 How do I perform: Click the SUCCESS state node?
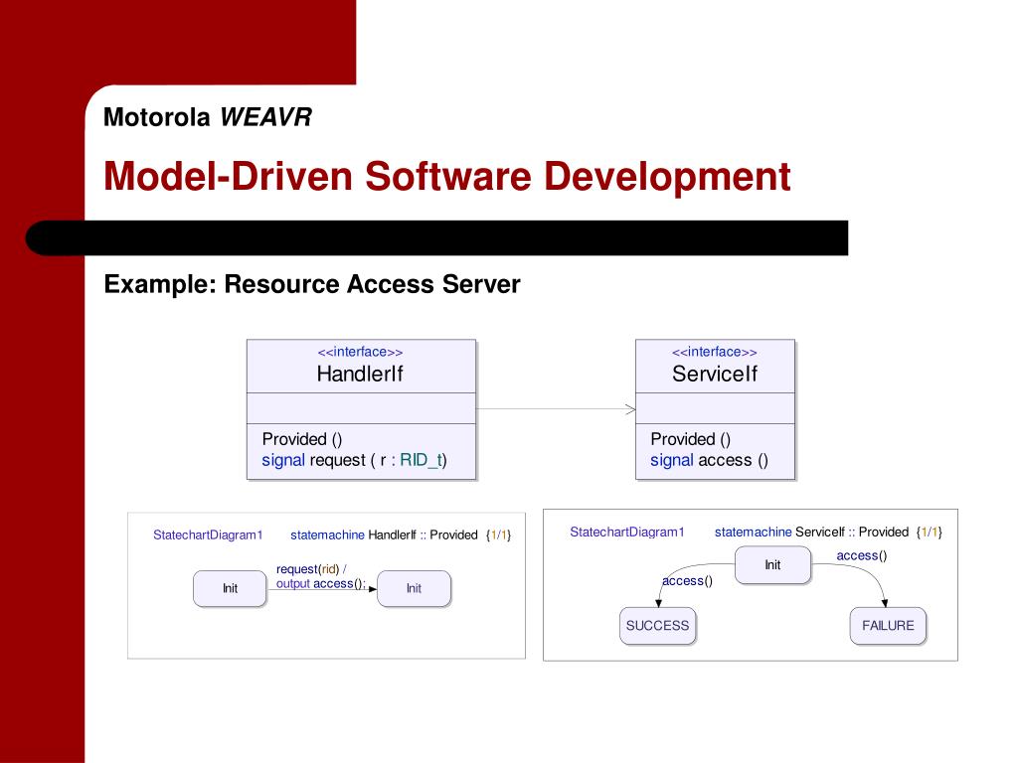[658, 626]
